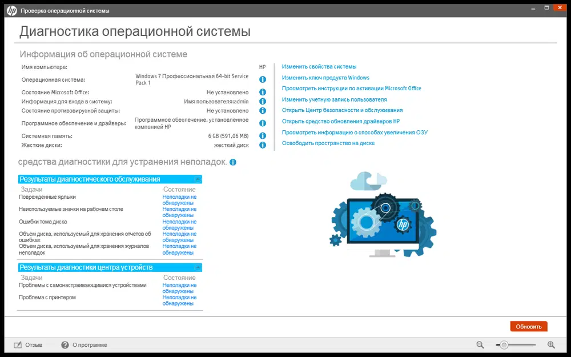
Task: Open info icon for Информация для входа row
Action: coord(263,101)
